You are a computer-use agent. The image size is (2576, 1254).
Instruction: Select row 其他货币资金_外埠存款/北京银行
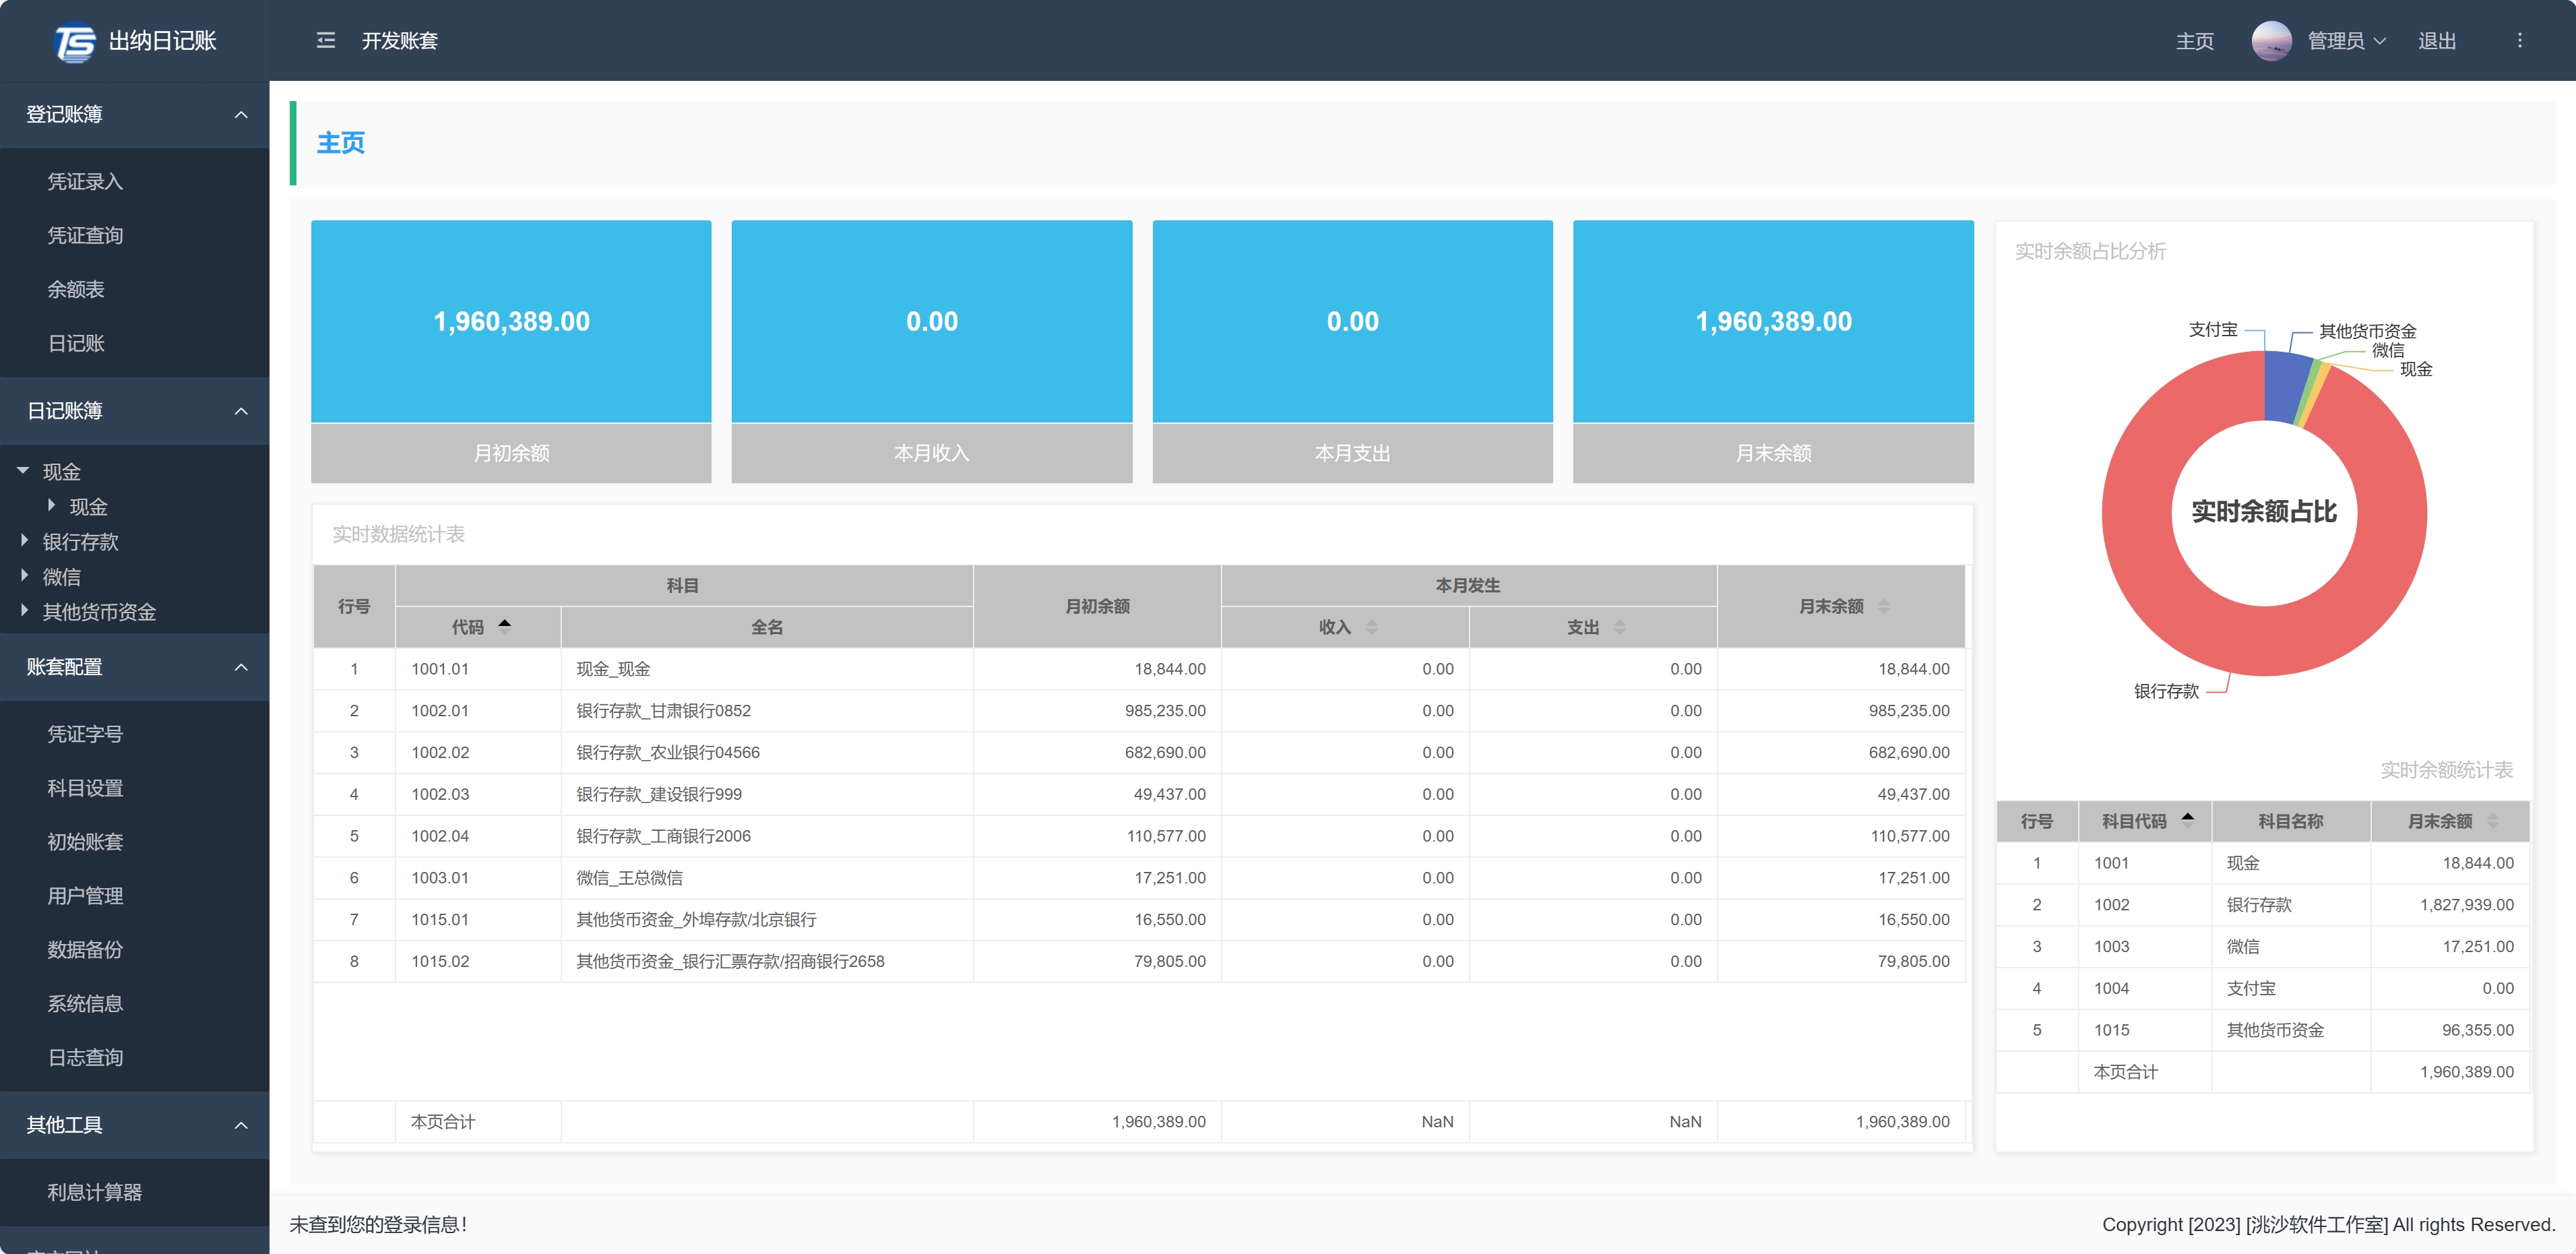click(x=1139, y=920)
